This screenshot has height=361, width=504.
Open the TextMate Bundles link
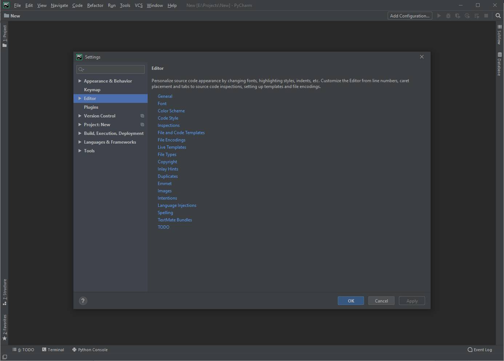point(175,220)
